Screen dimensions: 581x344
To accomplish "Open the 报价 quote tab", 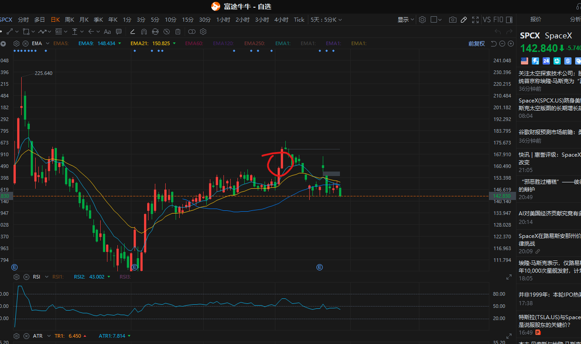I will [535, 19].
